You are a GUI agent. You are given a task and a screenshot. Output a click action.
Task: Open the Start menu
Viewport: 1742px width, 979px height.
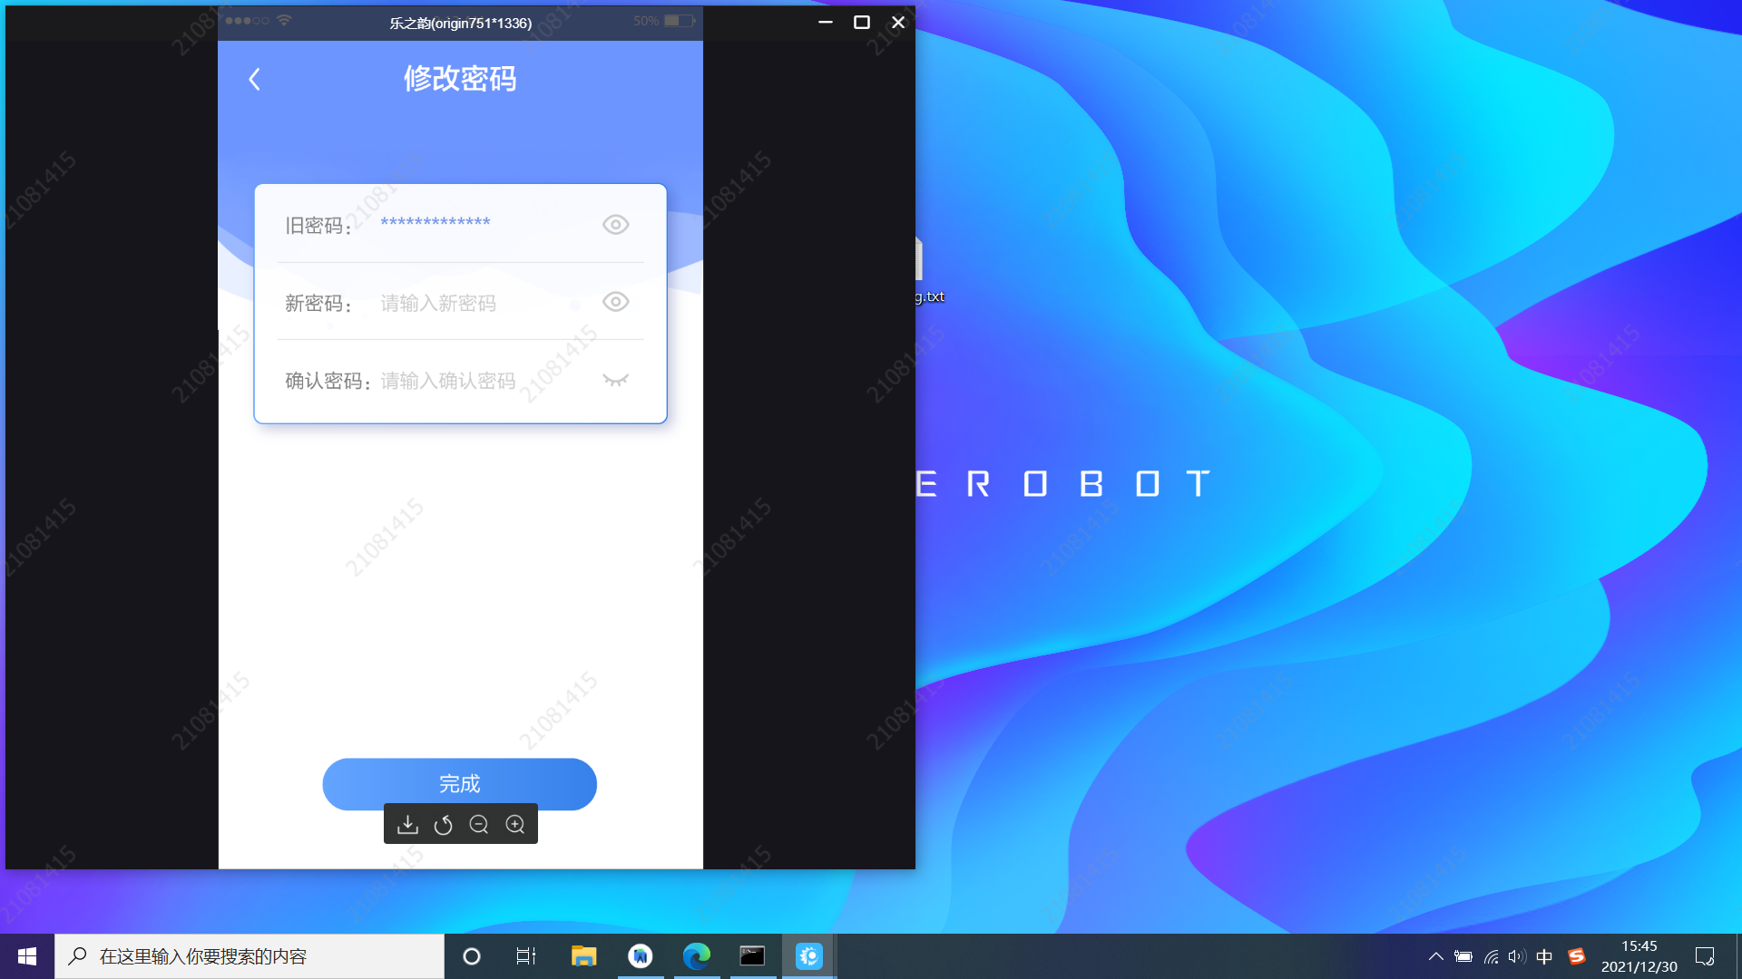(26, 956)
